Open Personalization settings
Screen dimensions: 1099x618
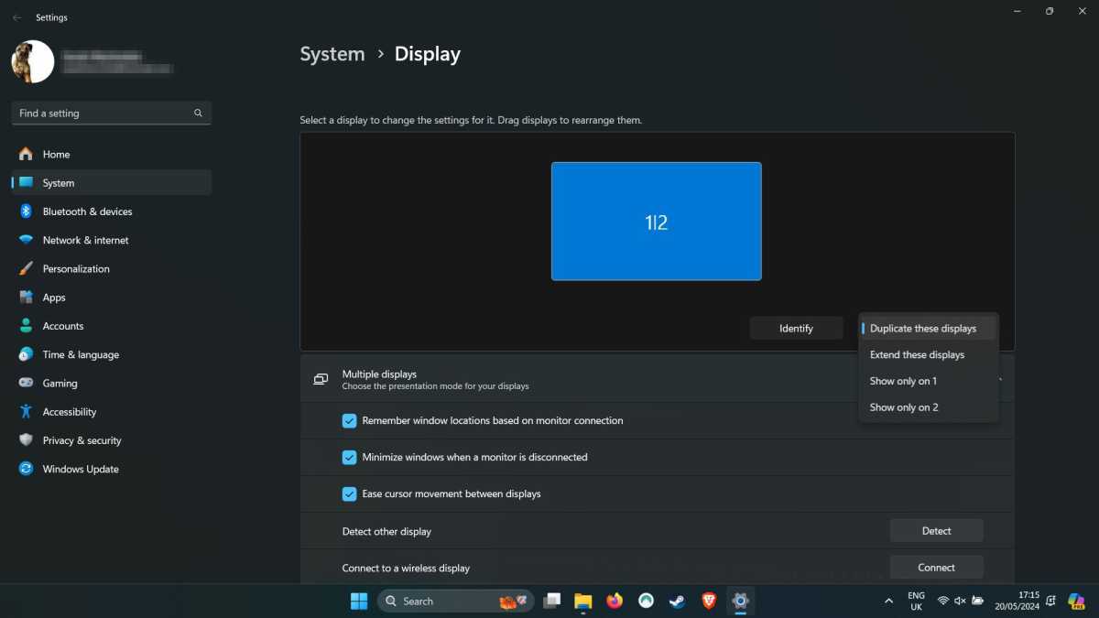click(x=76, y=269)
